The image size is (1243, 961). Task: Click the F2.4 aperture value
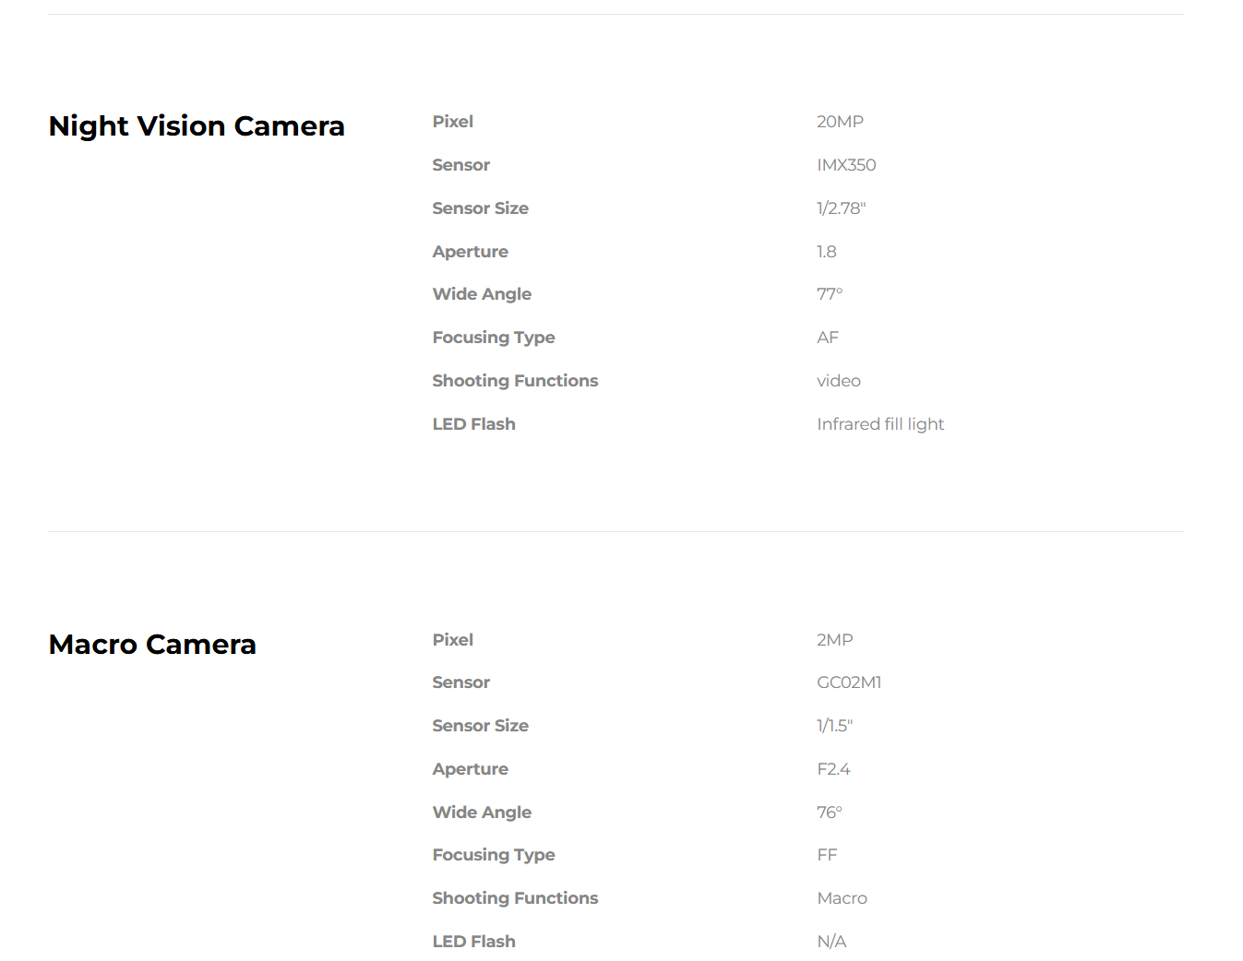coord(833,769)
